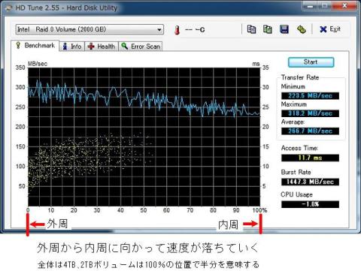This screenshot has height=271, width=361.
Task: Switch to the Error Scan tab
Action: (x=141, y=47)
